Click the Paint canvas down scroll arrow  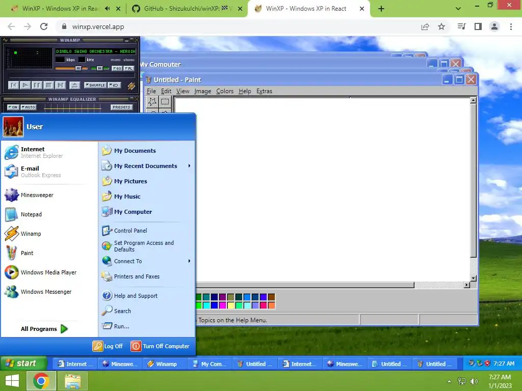click(x=474, y=278)
